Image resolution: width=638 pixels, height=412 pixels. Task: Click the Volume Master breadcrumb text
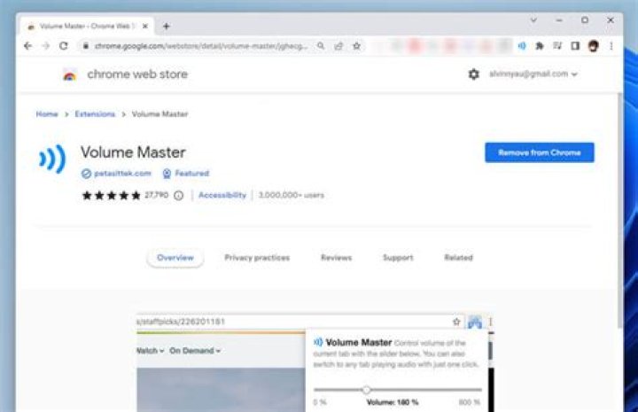[159, 114]
